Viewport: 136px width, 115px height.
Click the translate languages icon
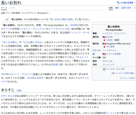point(118,2)
